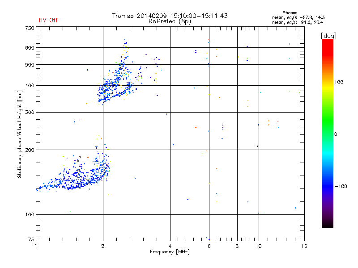Click the '0' tick label on colorbar
The width and height of the screenshot is (358, 268).
(x=336, y=134)
